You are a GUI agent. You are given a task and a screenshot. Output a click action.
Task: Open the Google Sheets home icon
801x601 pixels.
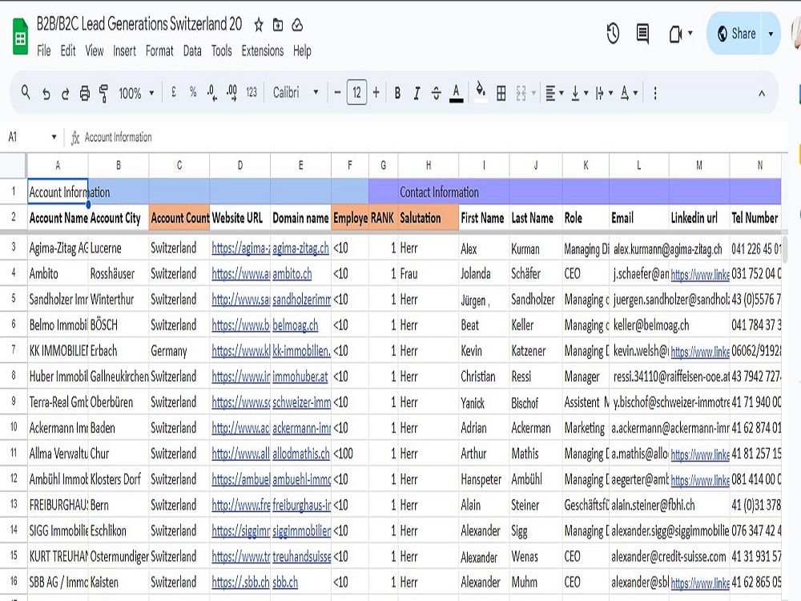click(x=20, y=37)
